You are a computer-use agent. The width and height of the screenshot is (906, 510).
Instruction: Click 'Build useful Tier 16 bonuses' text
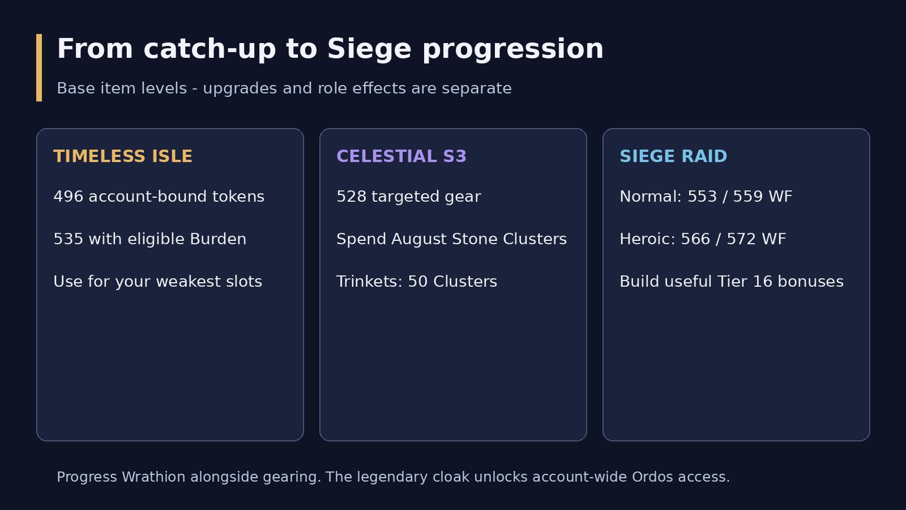tap(731, 282)
